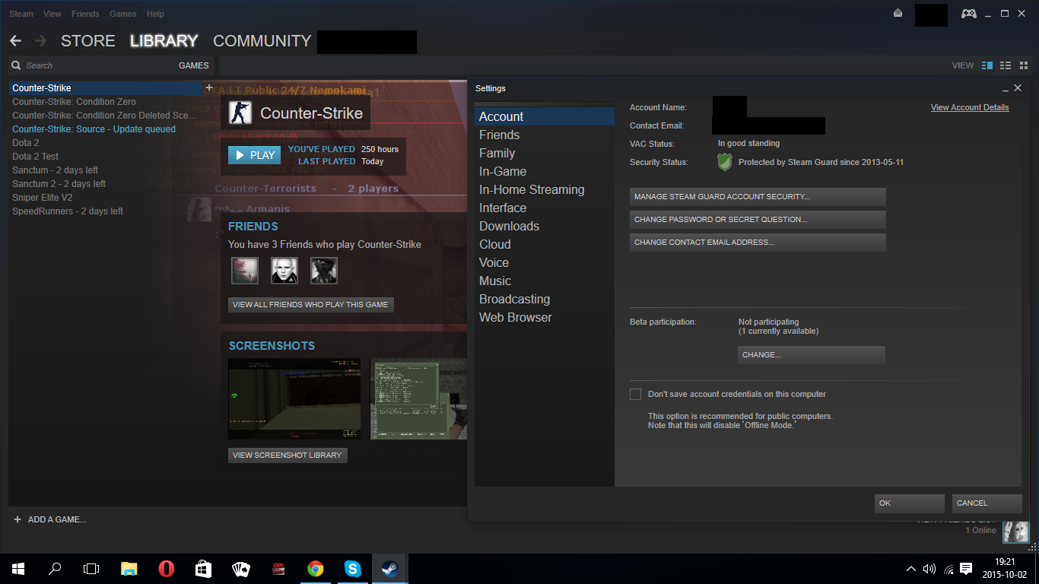Toggle Don't save account credentials checkbox
1039x584 pixels.
[x=636, y=395]
